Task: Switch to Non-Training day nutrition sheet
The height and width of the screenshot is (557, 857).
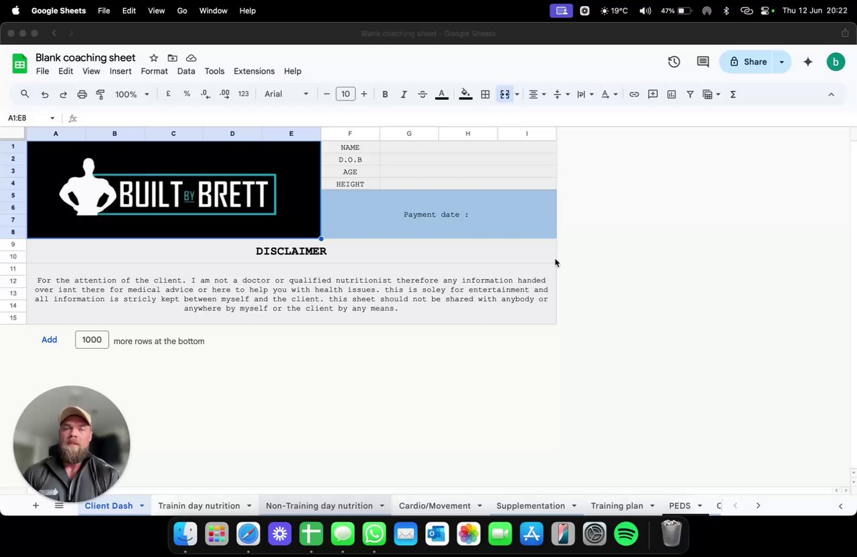Action: (319, 505)
